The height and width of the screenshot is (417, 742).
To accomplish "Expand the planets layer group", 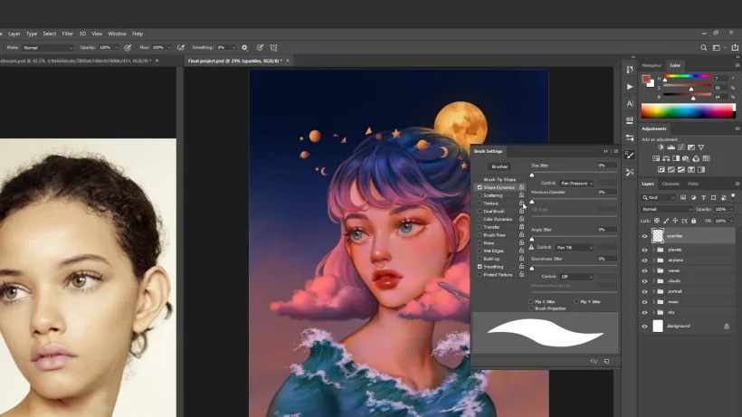I will (x=653, y=250).
